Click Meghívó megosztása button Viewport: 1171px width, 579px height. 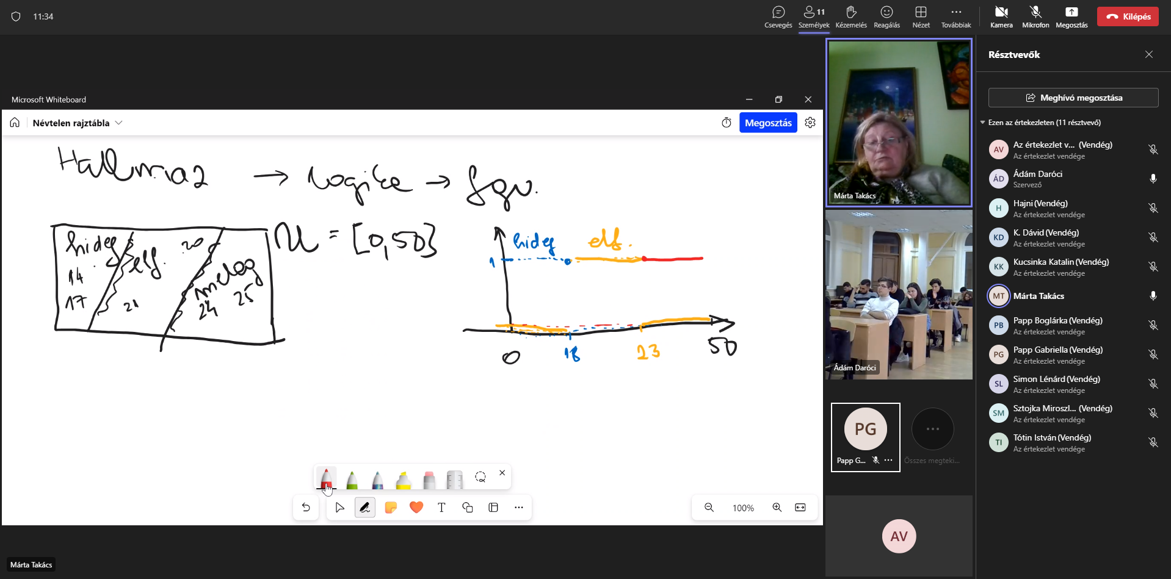[1073, 98]
